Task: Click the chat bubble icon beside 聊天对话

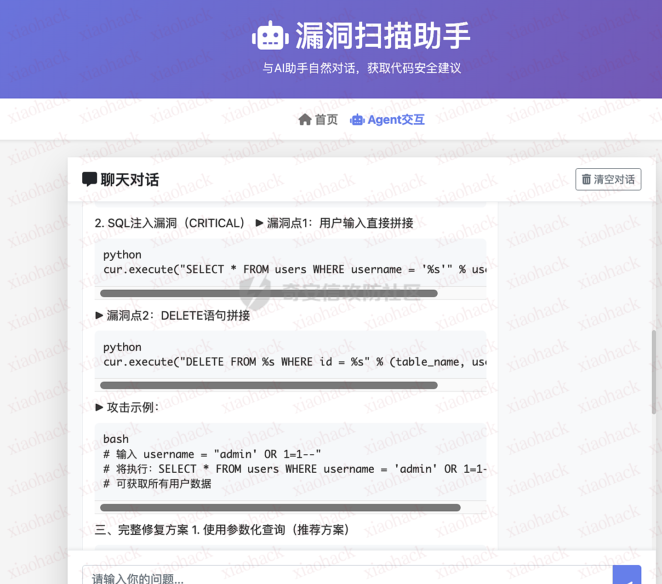Action: 89,179
